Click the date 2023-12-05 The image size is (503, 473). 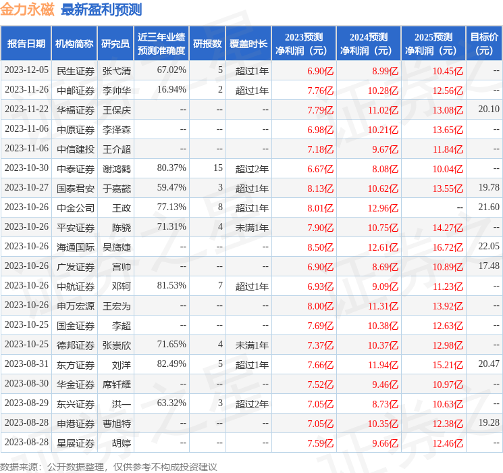click(x=26, y=70)
